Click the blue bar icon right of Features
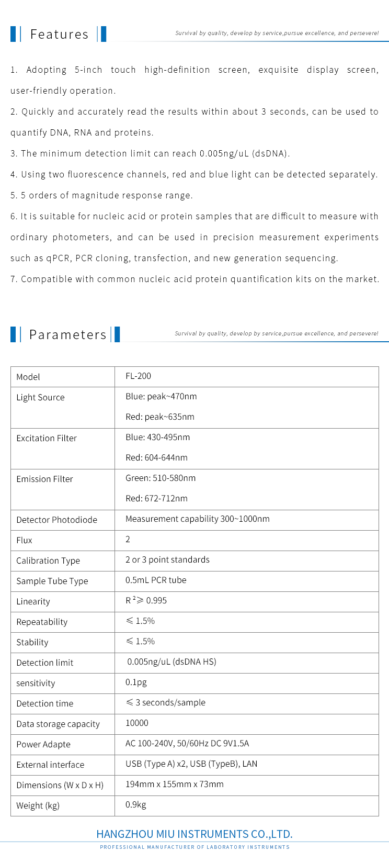This screenshot has width=389, height=863. [102, 34]
